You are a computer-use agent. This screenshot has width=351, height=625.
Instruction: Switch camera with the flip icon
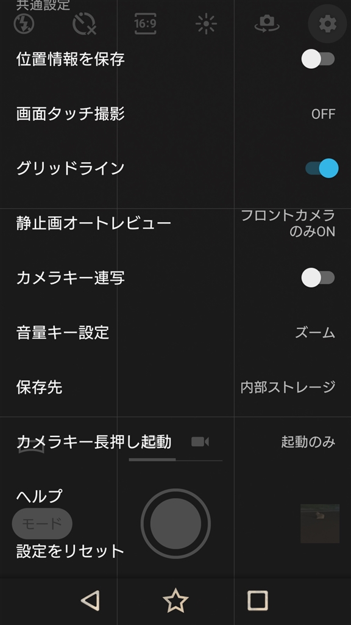267,24
